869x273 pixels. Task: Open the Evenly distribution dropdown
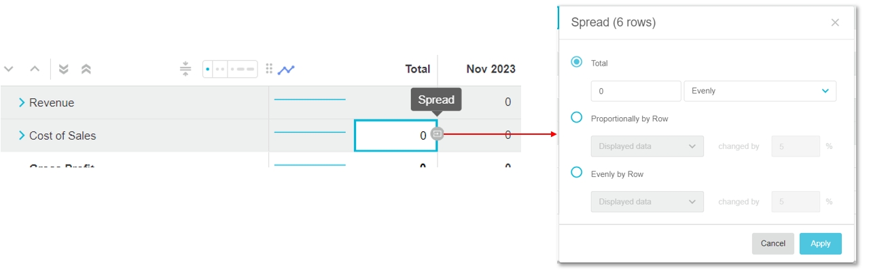760,91
